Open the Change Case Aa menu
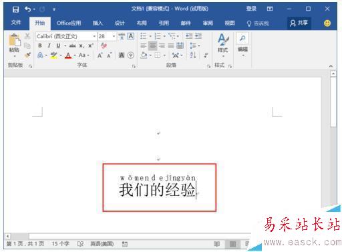The image size is (342, 252). (x=83, y=55)
